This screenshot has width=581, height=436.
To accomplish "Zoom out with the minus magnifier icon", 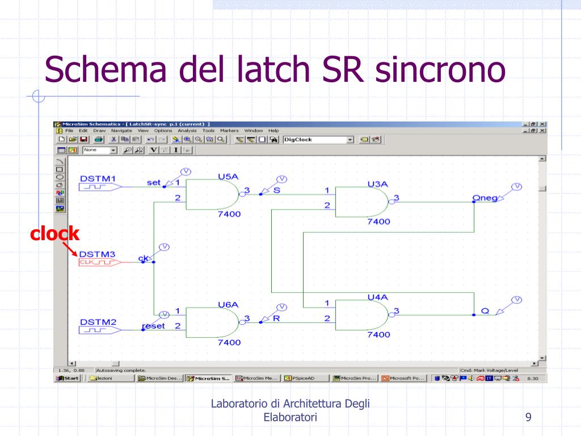I will (199, 140).
